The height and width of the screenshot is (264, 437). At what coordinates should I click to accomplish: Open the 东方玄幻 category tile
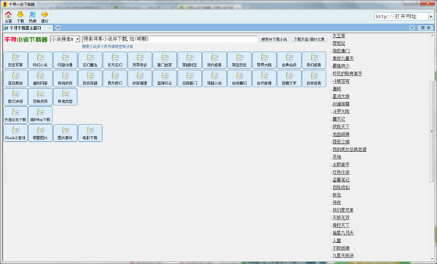pos(115,60)
